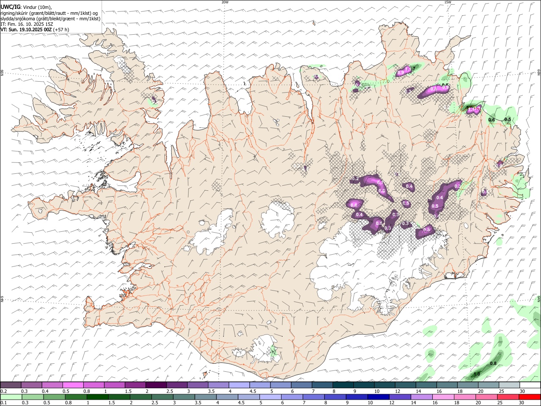Click the white upper legend swatch above 30
Image resolution: width=541 pixels, height=406 pixels.
pyautogui.click(x=530, y=385)
